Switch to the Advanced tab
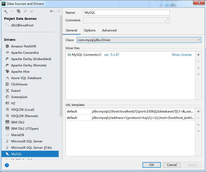The image size is (206, 172). pos(109,30)
